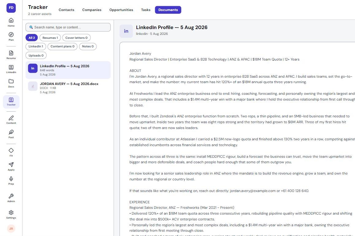Click the FD logo badge
The height and width of the screenshot is (236, 355).
pyautogui.click(x=11, y=8)
